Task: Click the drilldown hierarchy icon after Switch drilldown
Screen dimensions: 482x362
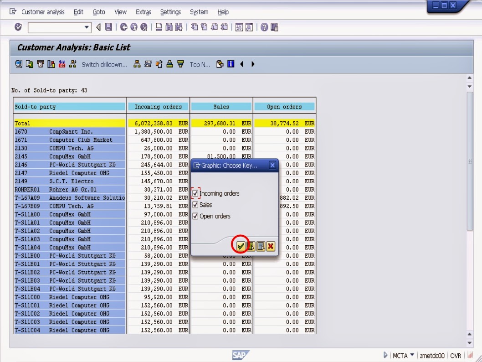Action: pos(137,64)
